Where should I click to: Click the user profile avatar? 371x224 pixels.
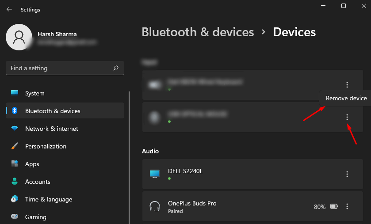19,37
